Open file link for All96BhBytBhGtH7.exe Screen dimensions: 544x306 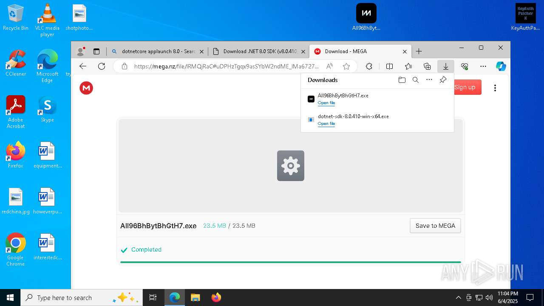[326, 103]
